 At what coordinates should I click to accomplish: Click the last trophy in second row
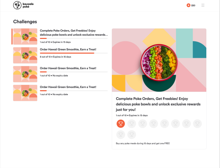click(131, 135)
